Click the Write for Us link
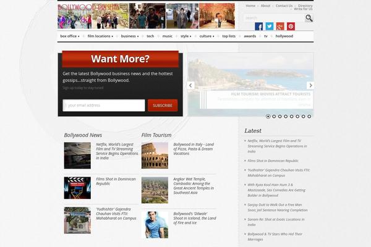371x247 pixels. tap(303, 9)
